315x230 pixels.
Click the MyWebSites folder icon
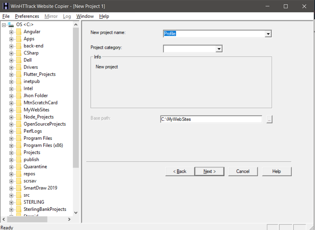[x=19, y=110]
